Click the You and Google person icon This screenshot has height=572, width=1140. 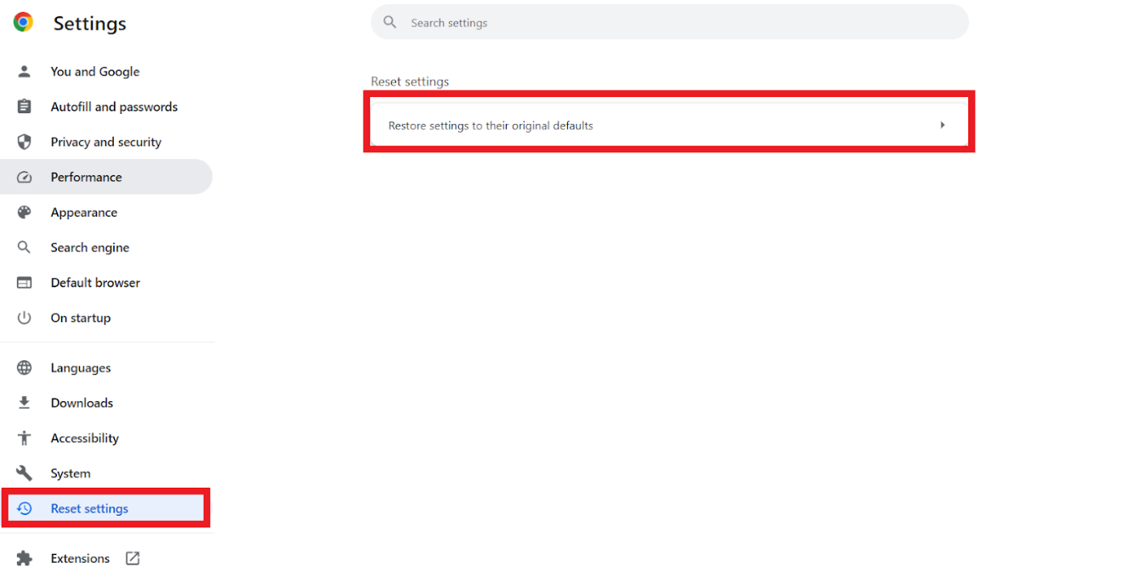point(24,71)
